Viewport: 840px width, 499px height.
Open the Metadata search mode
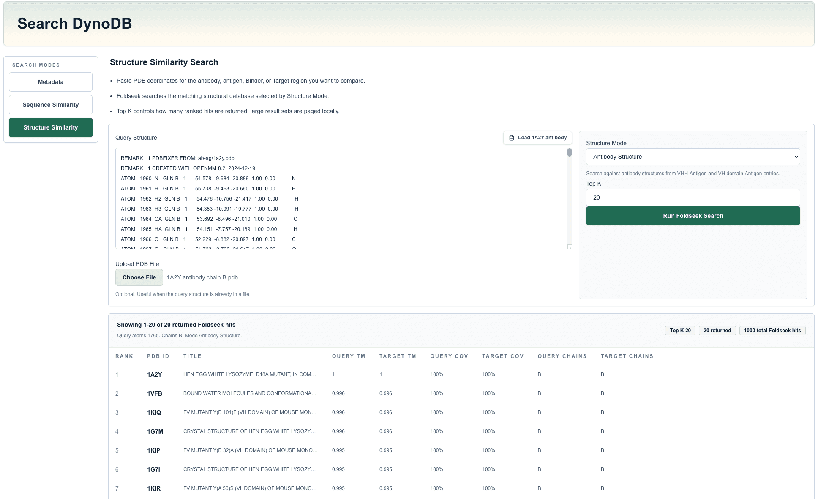tap(51, 82)
